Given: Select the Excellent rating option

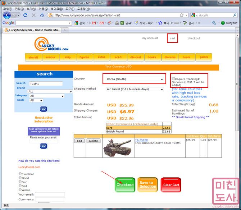Looking at the screenshot, I should click(20, 174).
